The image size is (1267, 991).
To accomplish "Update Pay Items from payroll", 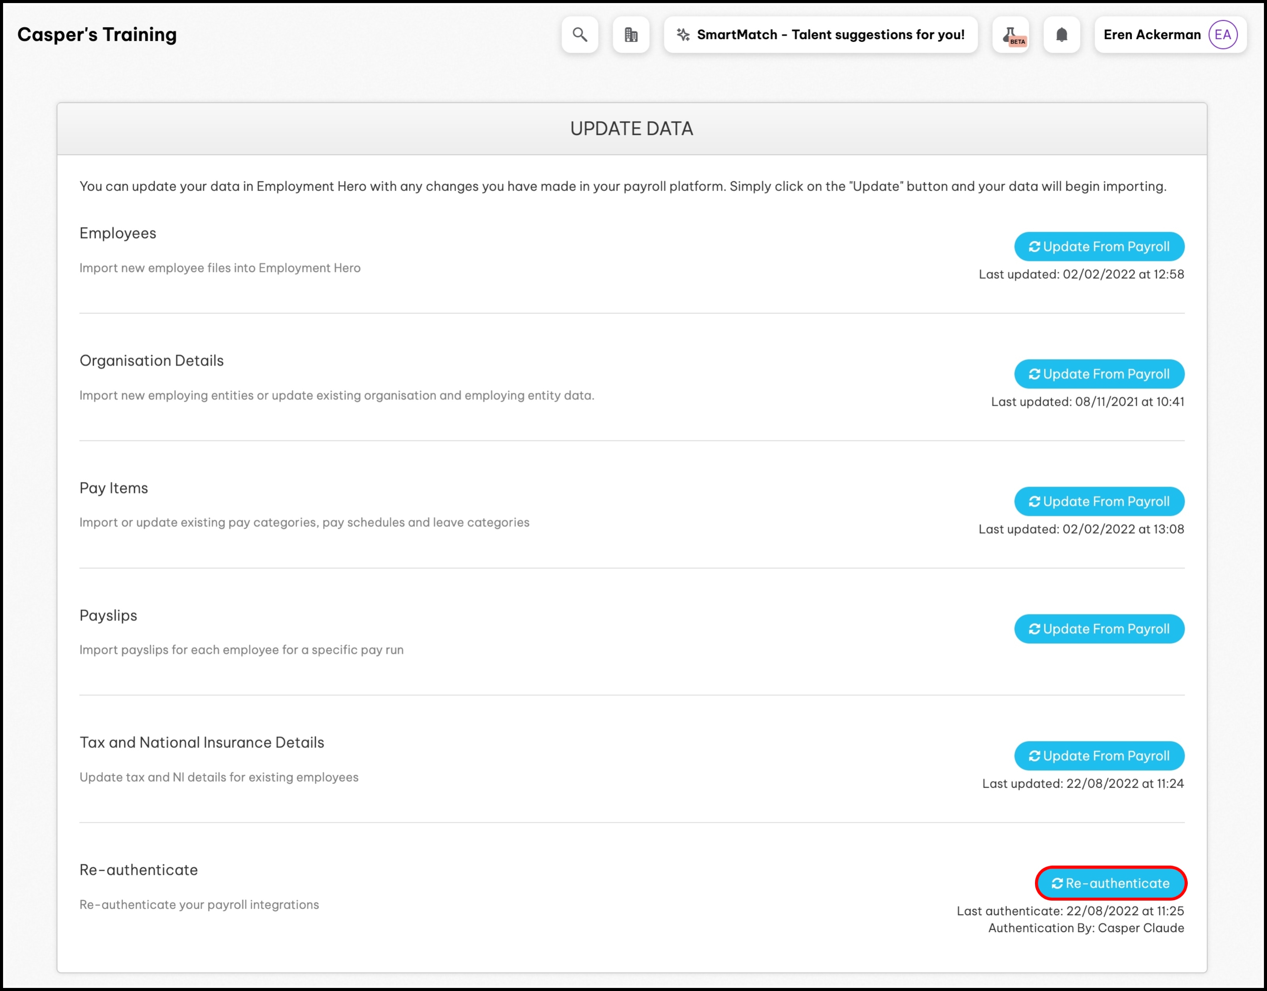I will (1099, 501).
